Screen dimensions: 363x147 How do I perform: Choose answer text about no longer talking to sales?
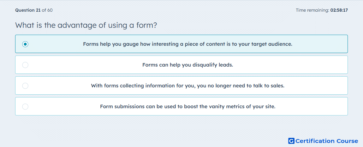(x=187, y=86)
